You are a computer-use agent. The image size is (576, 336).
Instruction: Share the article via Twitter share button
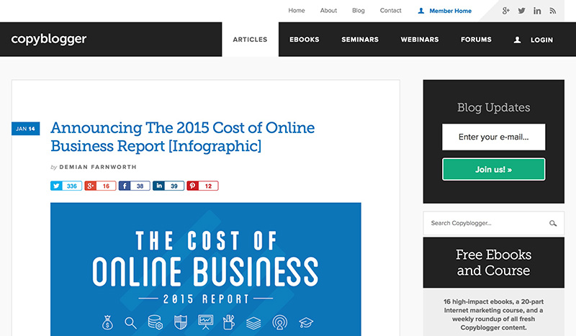[x=56, y=186]
